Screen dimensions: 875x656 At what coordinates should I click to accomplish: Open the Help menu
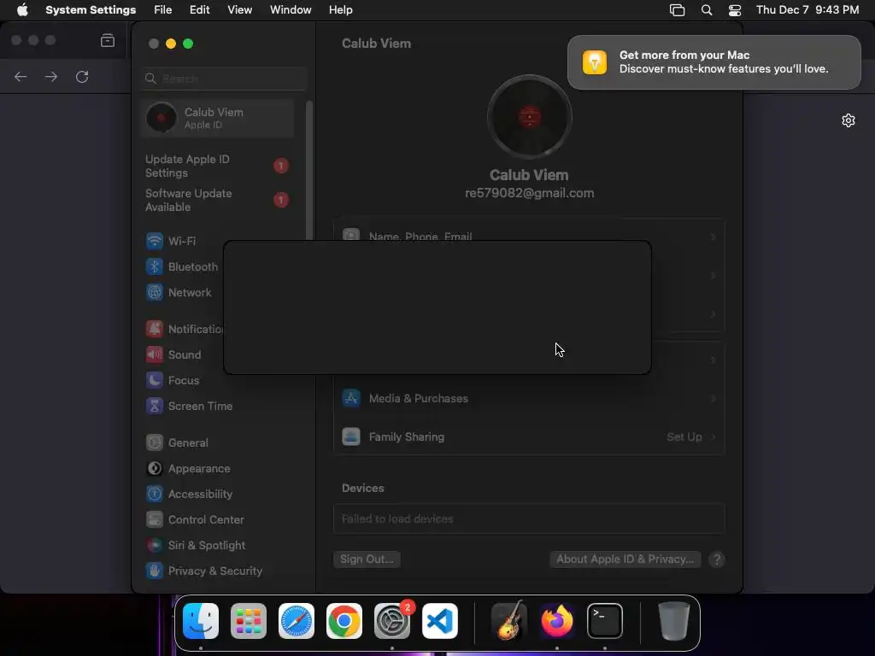click(x=340, y=10)
